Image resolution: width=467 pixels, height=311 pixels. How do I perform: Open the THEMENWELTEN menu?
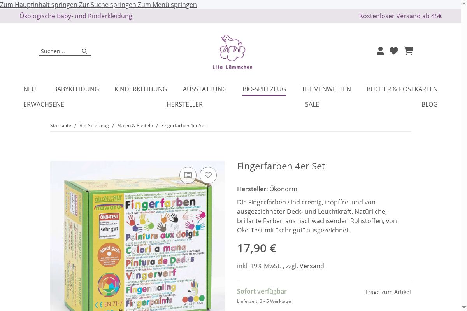coord(326,89)
